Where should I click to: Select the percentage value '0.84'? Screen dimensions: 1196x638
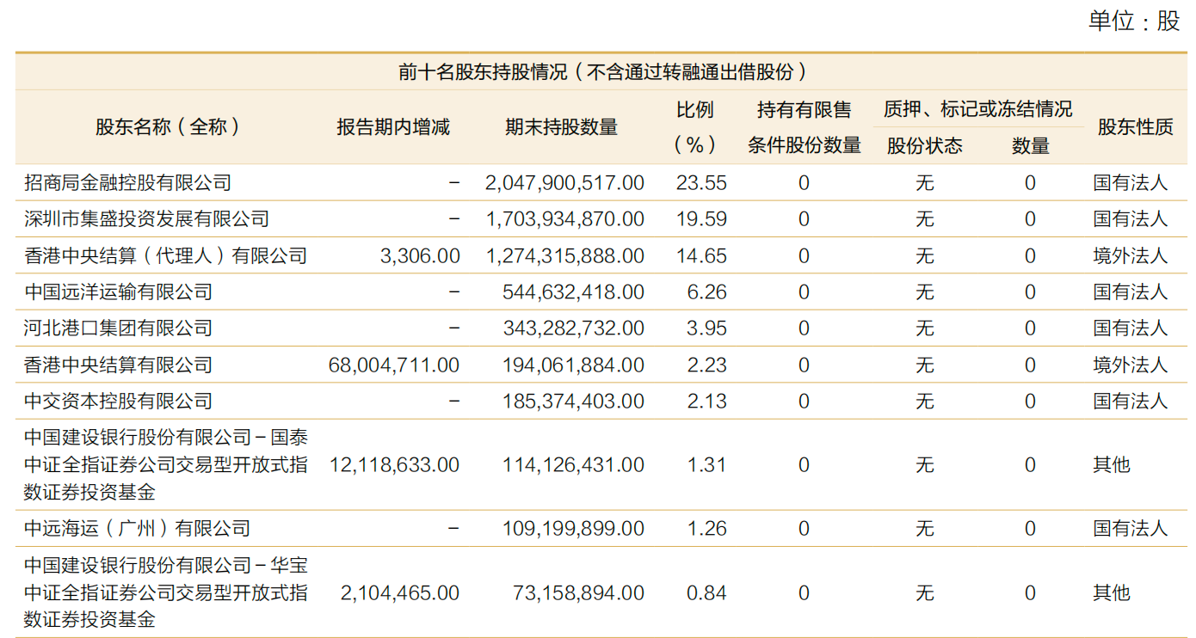click(x=707, y=592)
